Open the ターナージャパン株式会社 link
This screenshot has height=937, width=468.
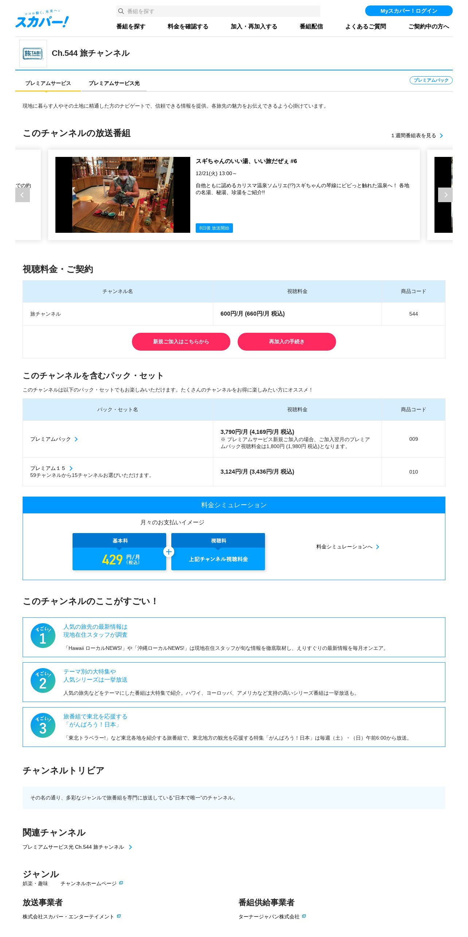click(269, 917)
